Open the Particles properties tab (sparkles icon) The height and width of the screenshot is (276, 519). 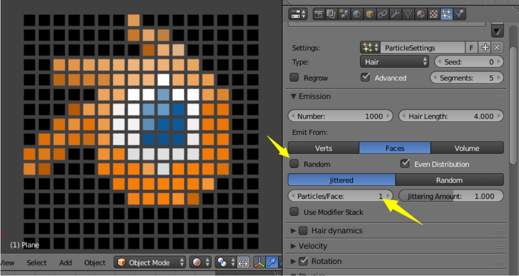(446, 14)
